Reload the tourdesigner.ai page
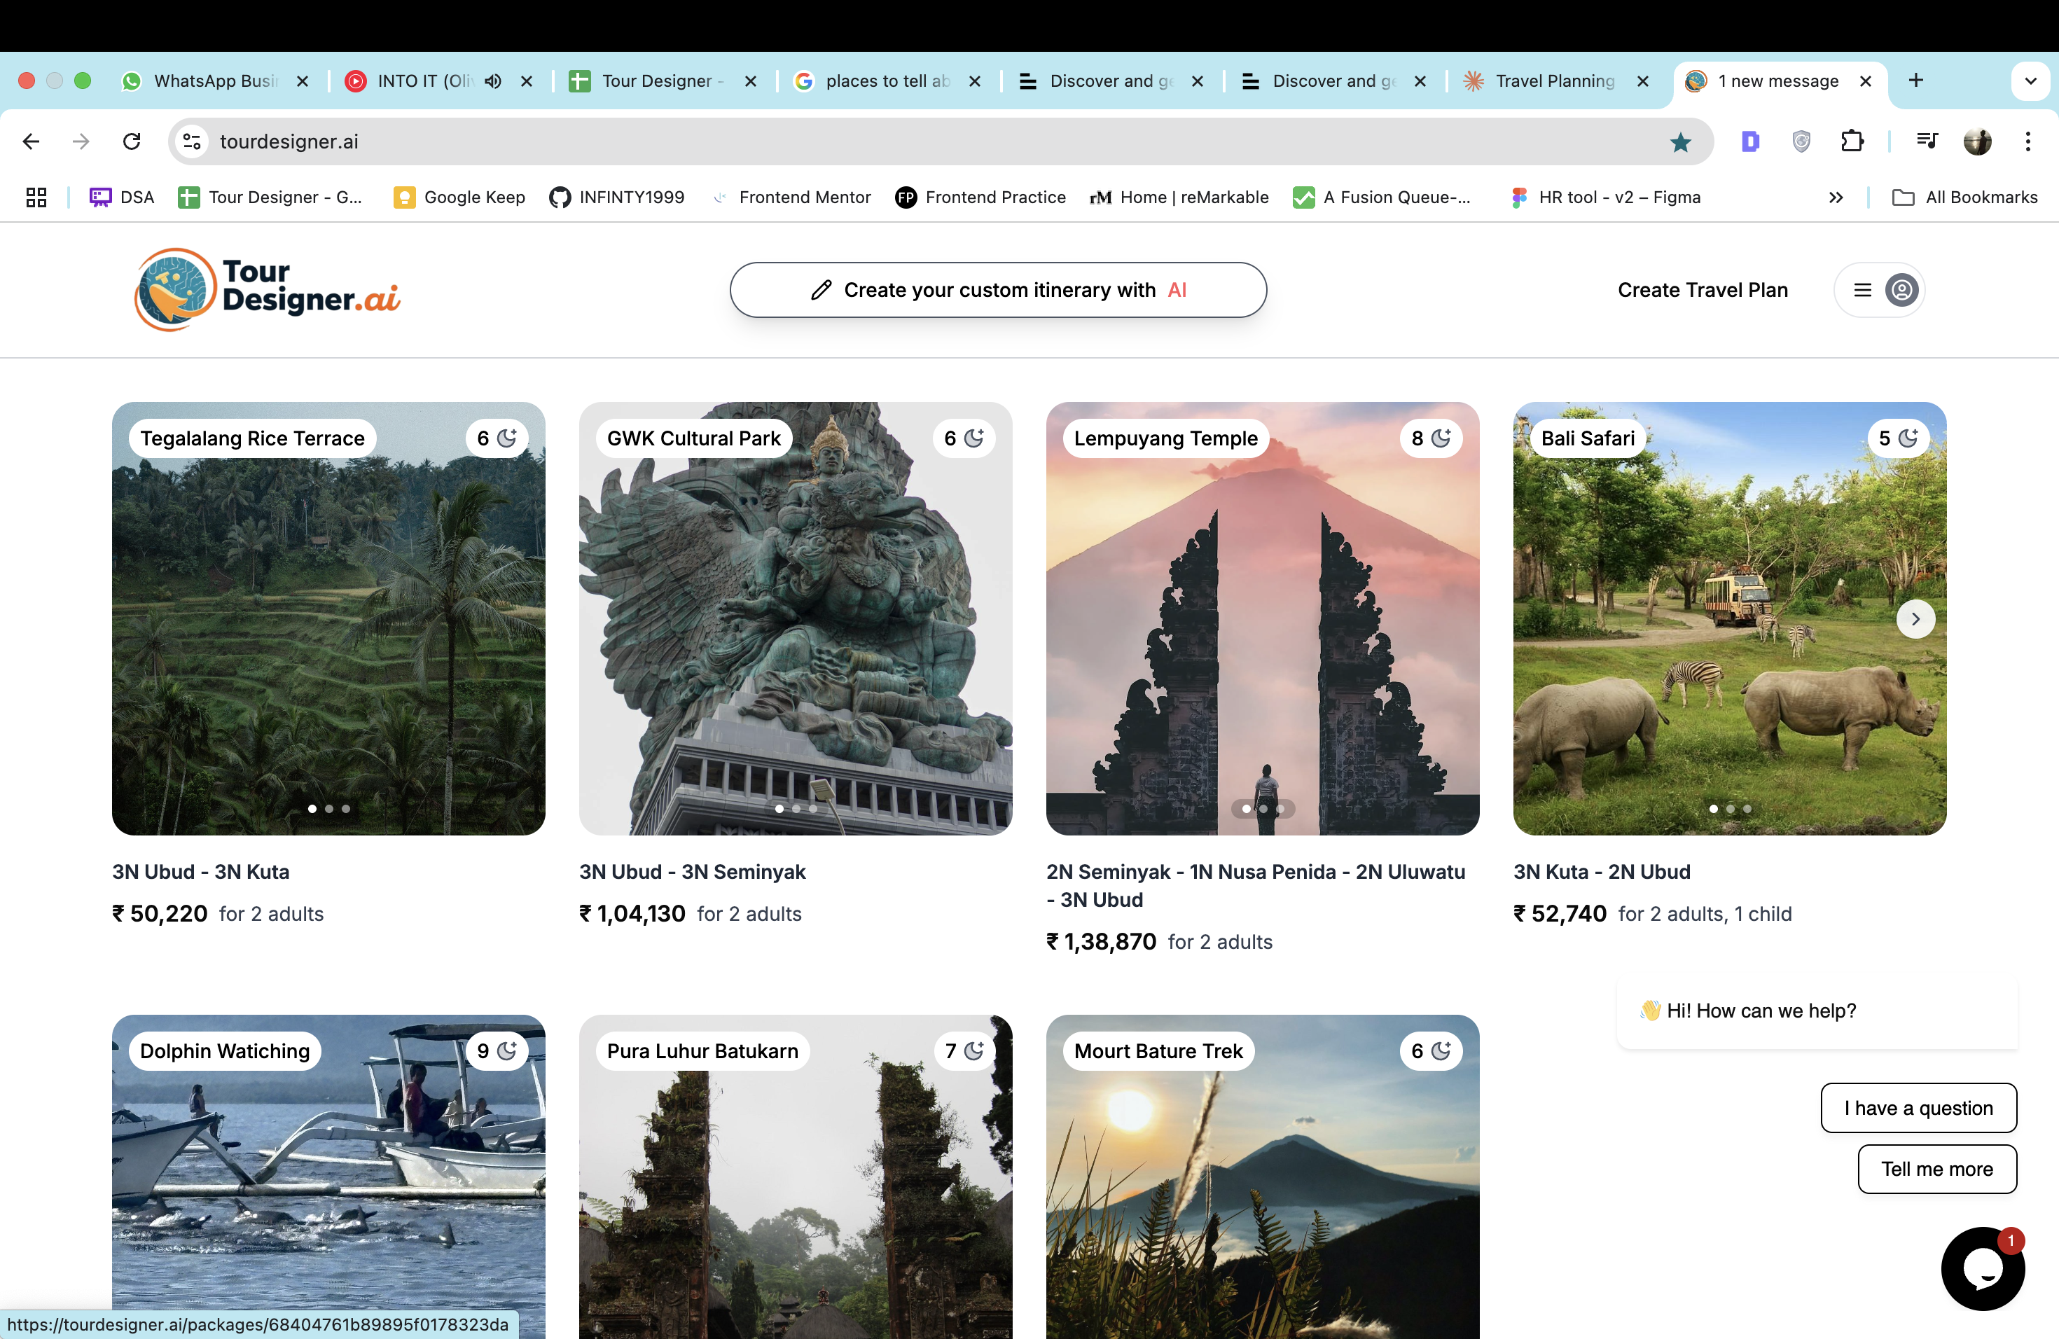Viewport: 2059px width, 1339px height. [132, 141]
